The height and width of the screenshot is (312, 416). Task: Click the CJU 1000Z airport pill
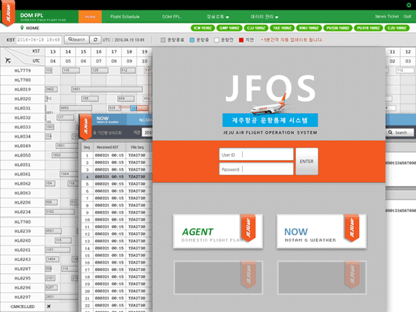[x=397, y=28]
